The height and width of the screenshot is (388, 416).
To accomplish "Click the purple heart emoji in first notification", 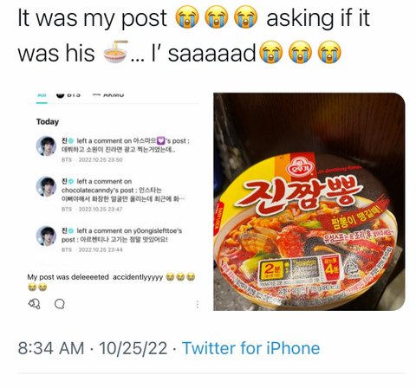I will (160, 140).
